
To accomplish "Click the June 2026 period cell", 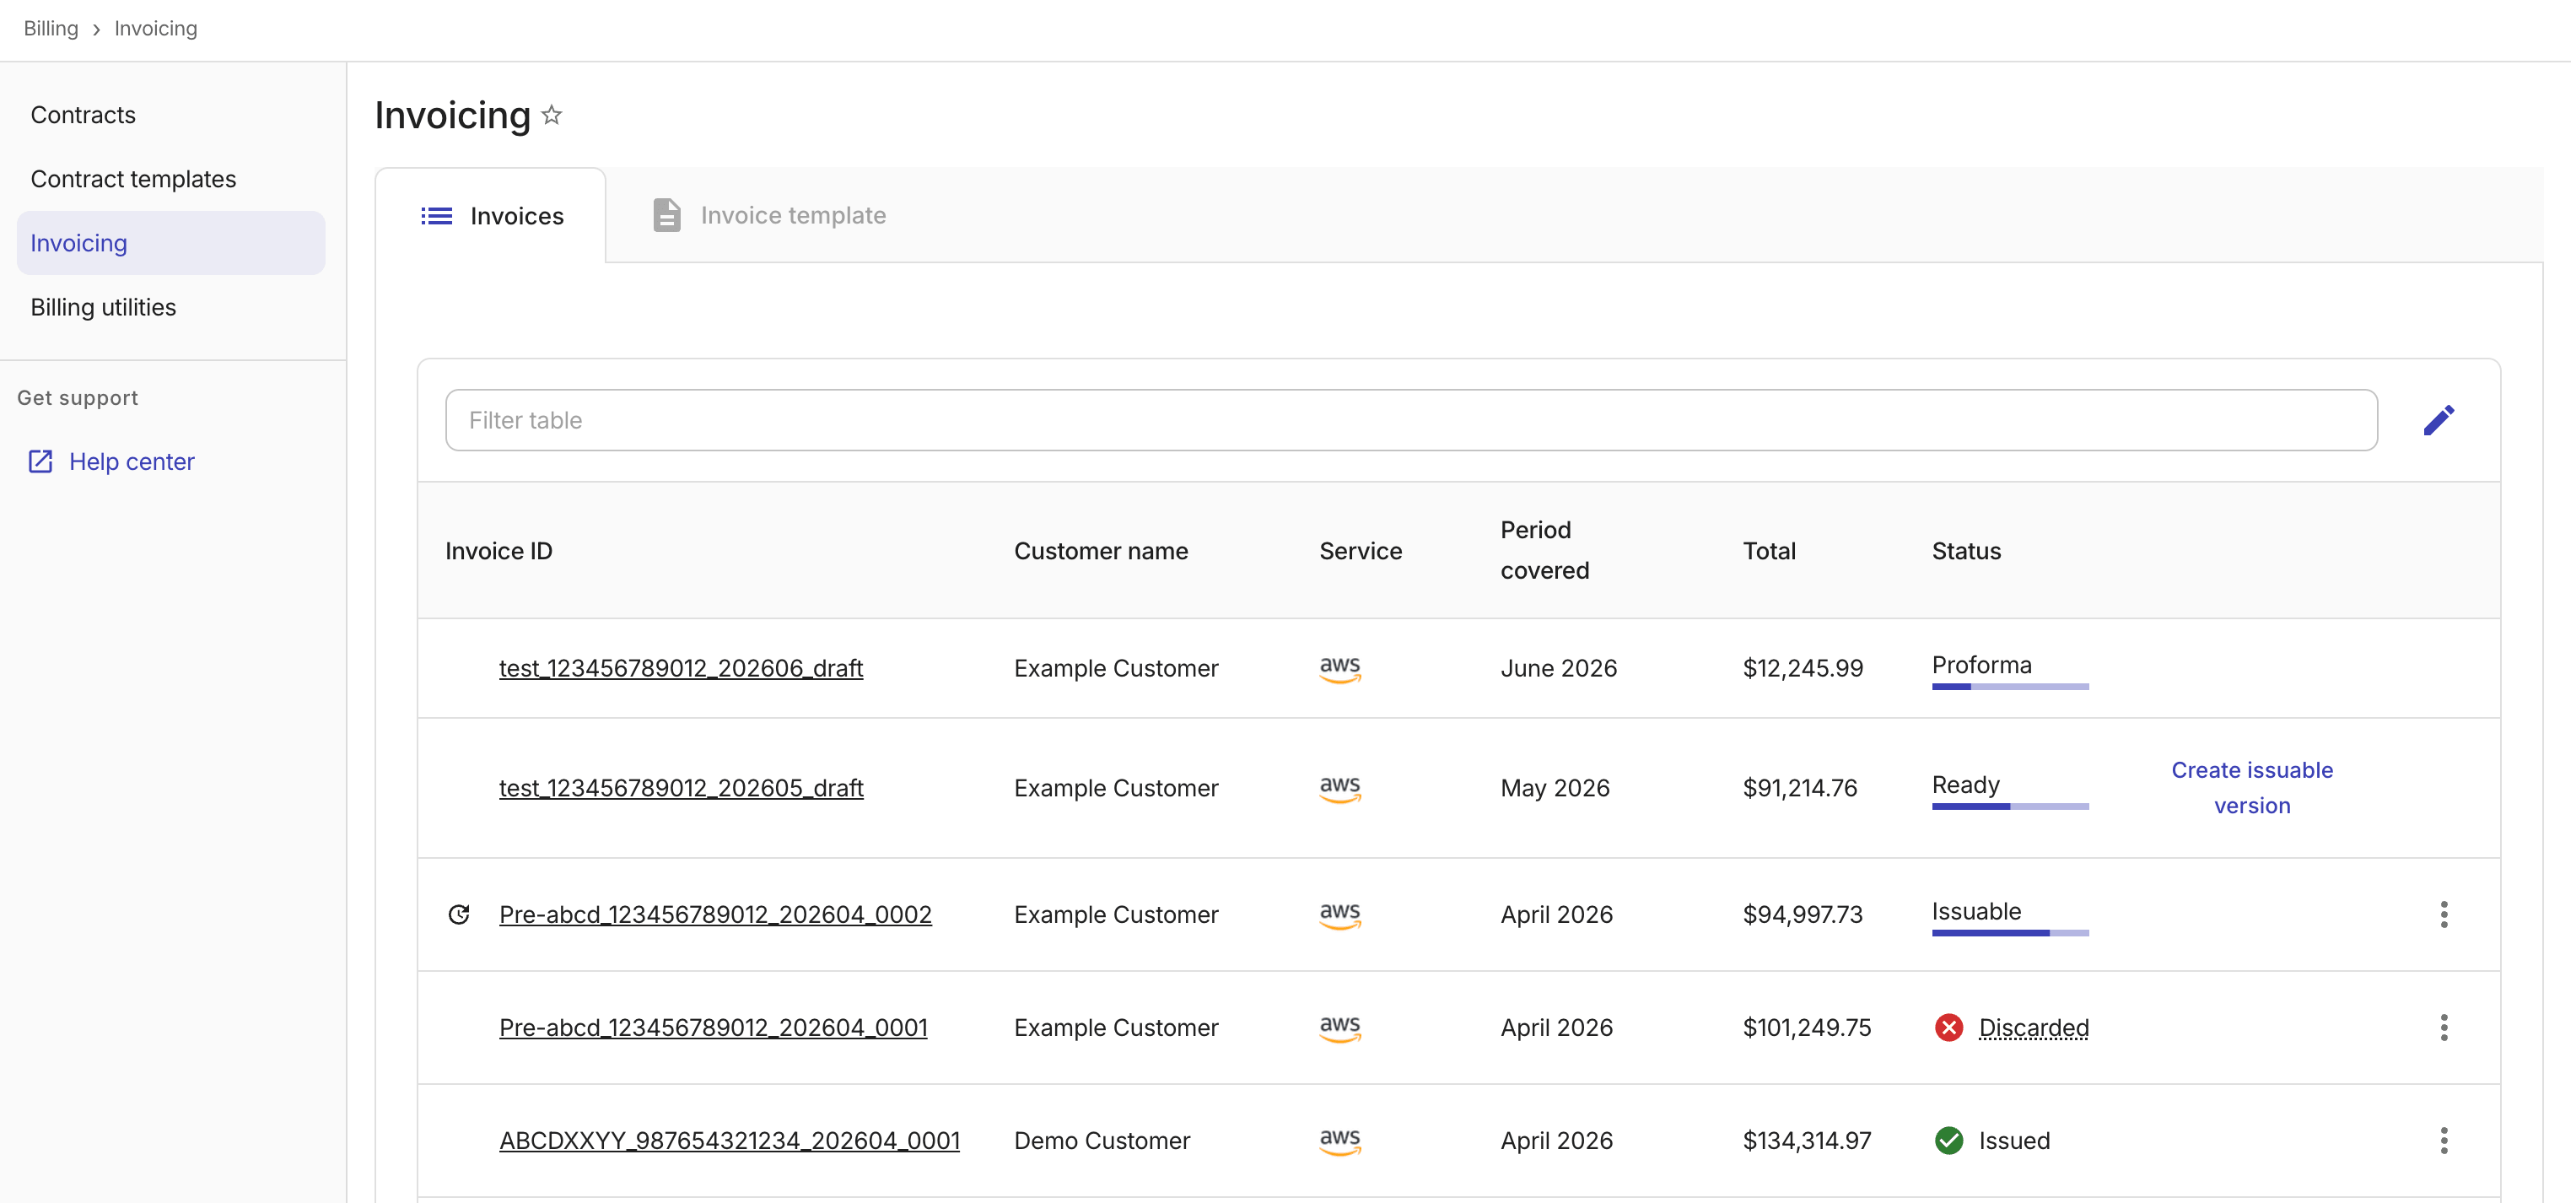I will (1559, 668).
